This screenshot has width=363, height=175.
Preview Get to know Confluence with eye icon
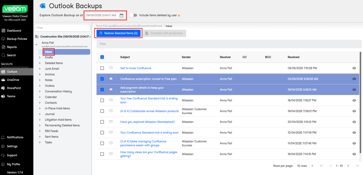[354, 68]
